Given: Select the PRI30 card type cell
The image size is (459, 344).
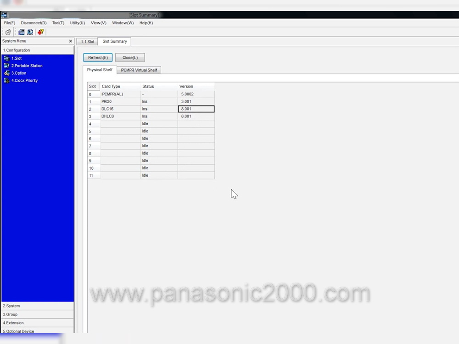Looking at the screenshot, I should tap(120, 101).
